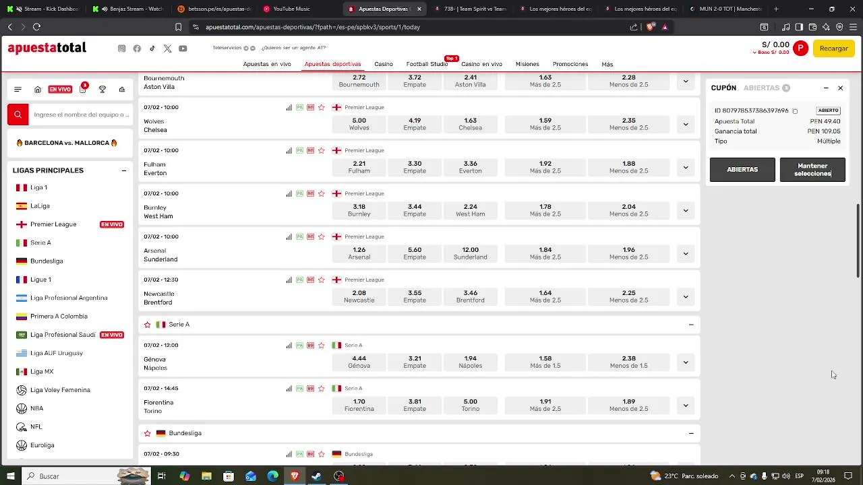Close the Cupón panel with X
Viewport: 863px width, 485px height.
click(x=841, y=88)
